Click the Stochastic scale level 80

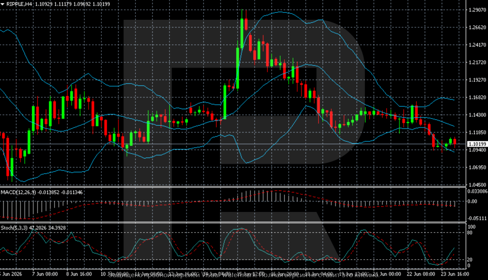[470, 233]
